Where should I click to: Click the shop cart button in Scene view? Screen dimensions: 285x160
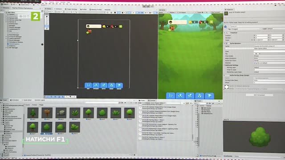pyautogui.click(x=88, y=85)
